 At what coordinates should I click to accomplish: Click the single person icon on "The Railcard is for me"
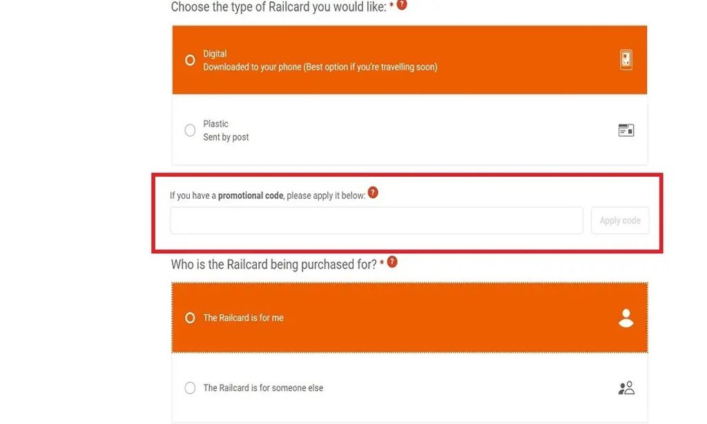pyautogui.click(x=626, y=317)
